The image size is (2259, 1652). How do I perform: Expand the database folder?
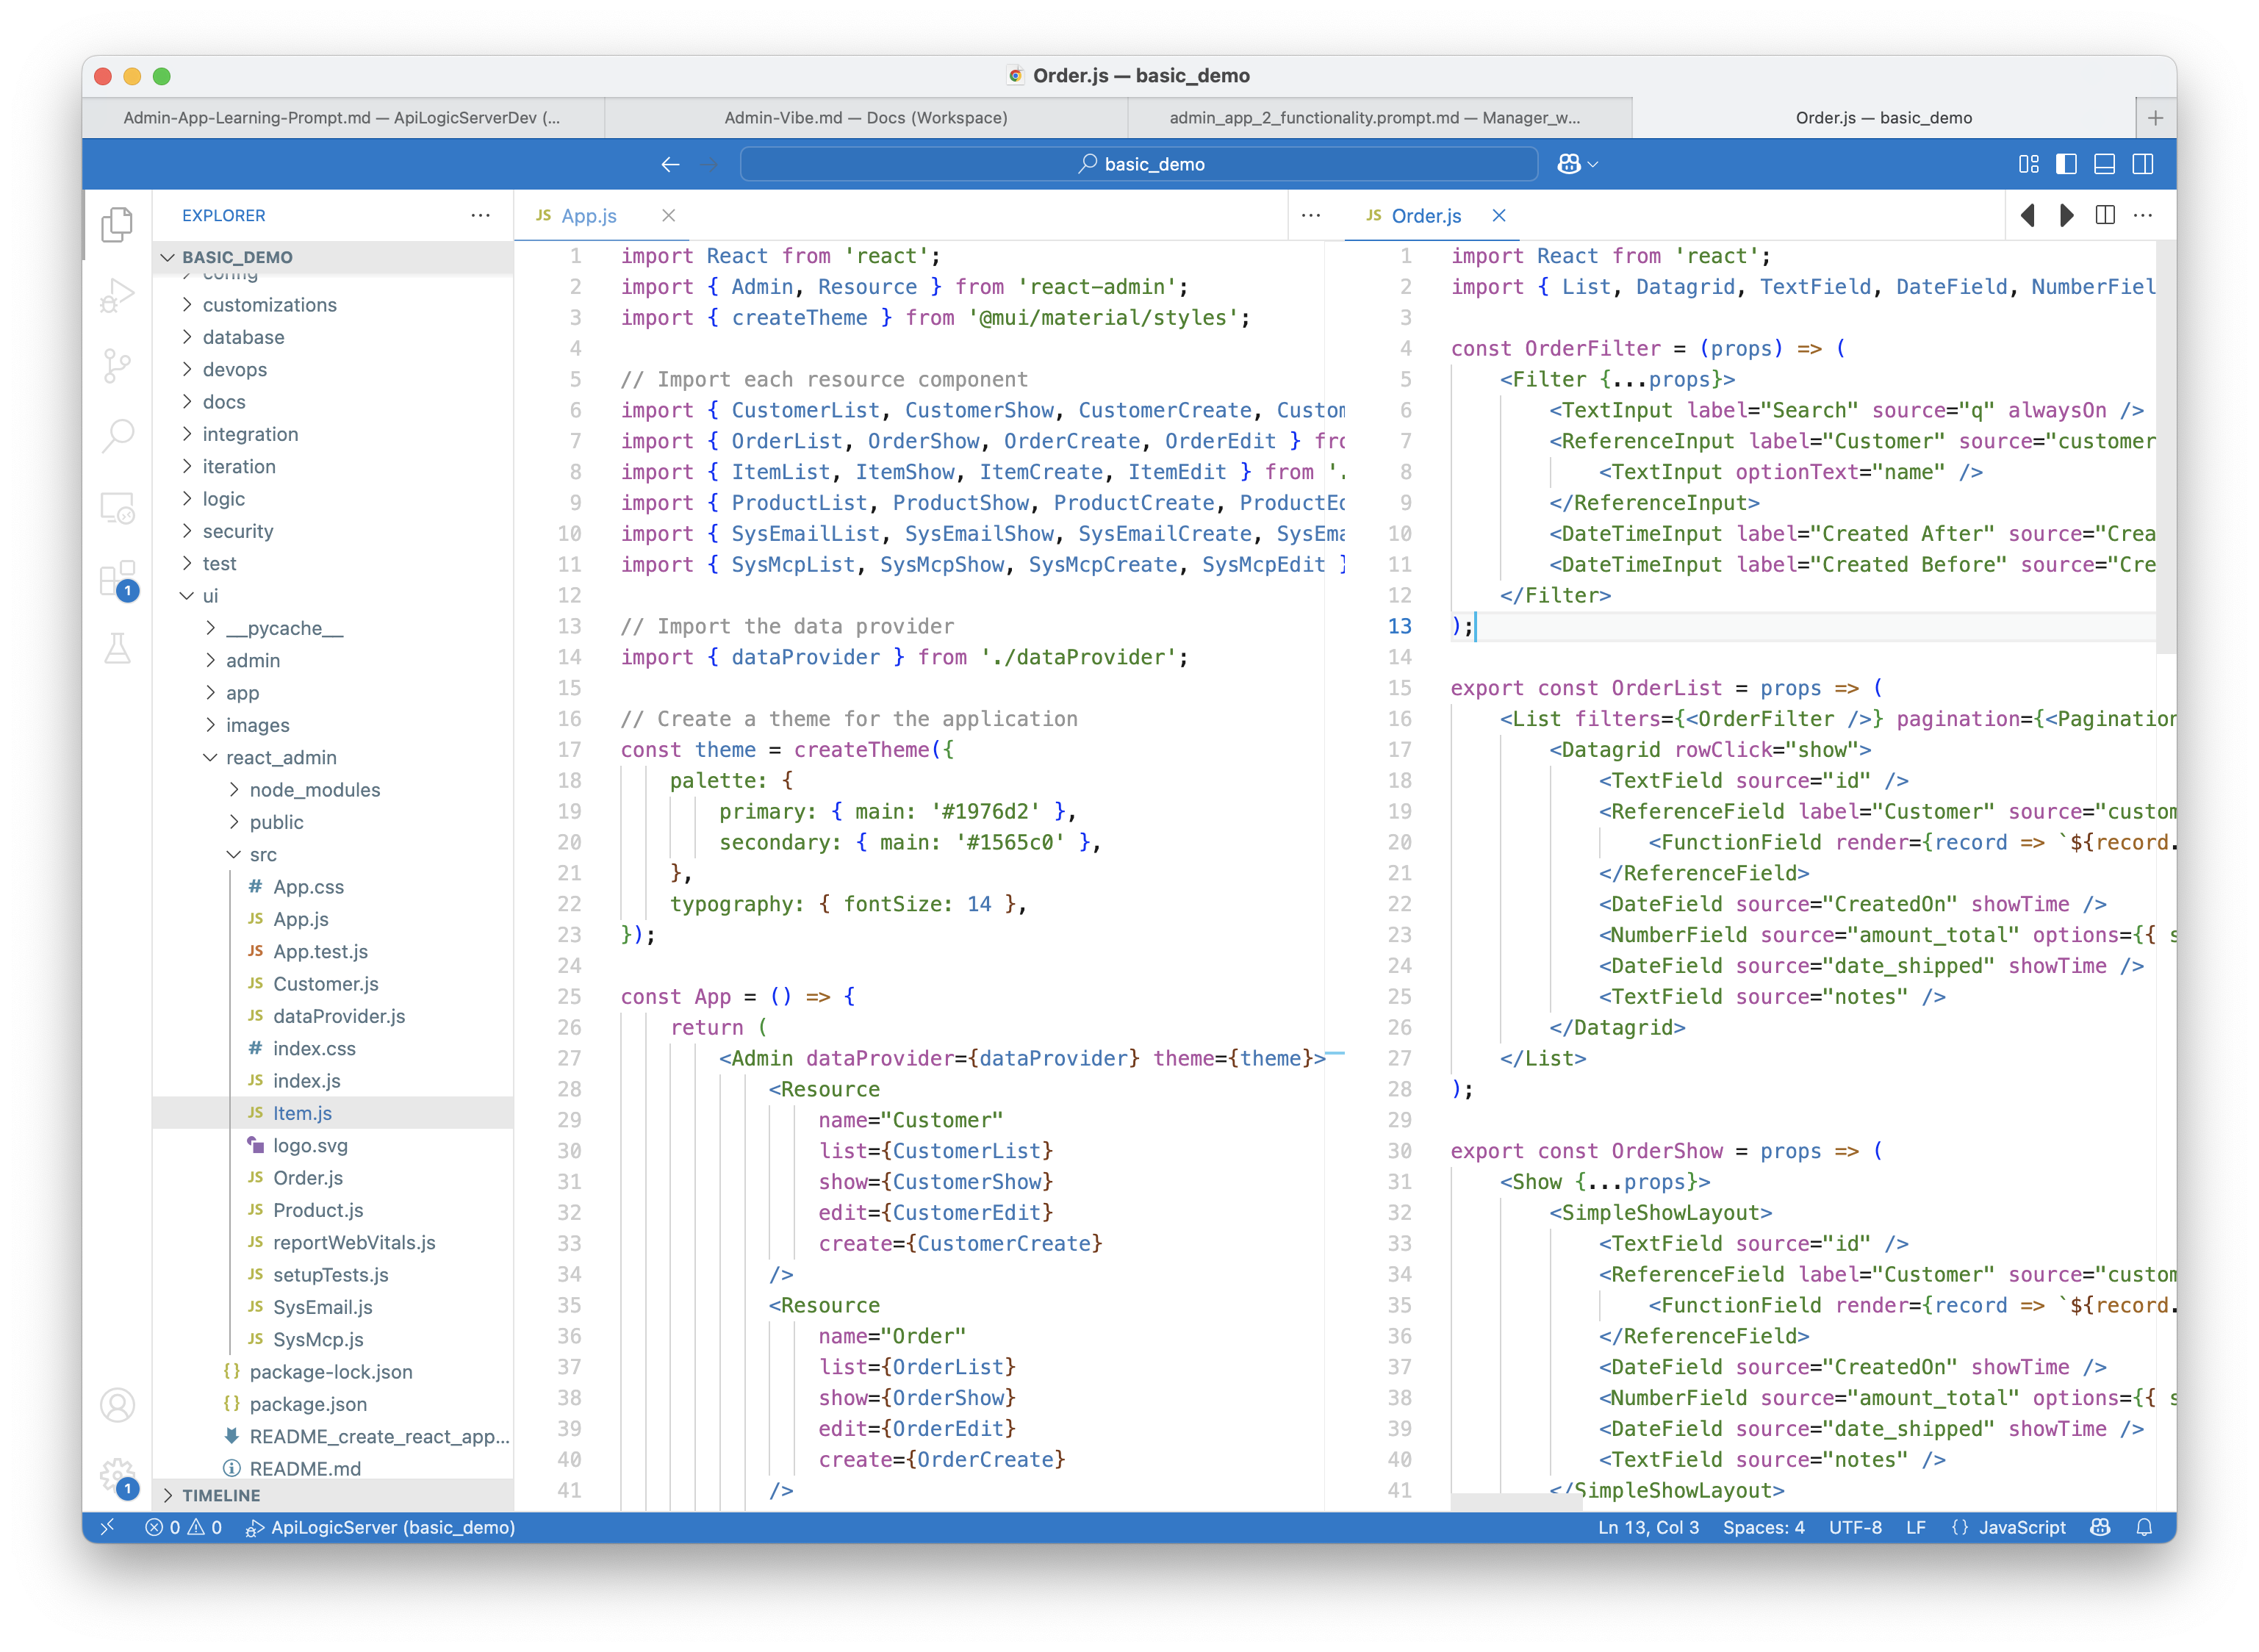click(333, 337)
